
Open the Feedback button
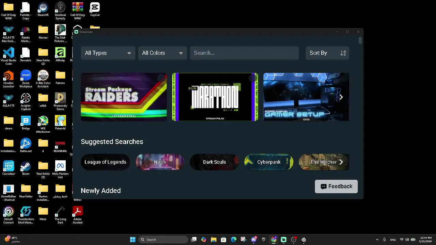336,186
